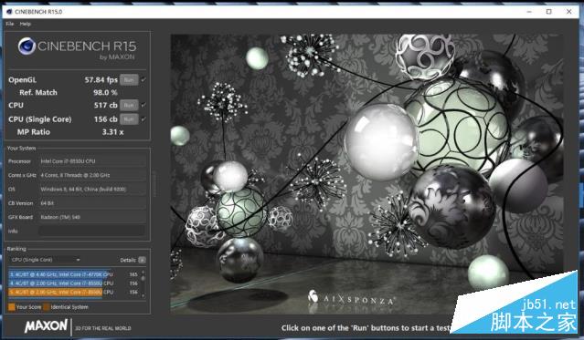The height and width of the screenshot is (340, 584).
Task: Select the orange highlighted Your Score ranking row
Action: 74,292
